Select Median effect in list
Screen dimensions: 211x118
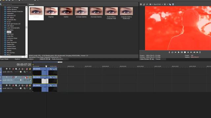(9, 50)
